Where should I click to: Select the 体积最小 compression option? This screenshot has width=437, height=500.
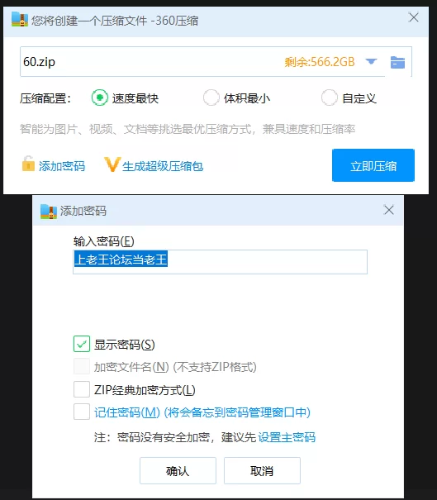(211, 98)
